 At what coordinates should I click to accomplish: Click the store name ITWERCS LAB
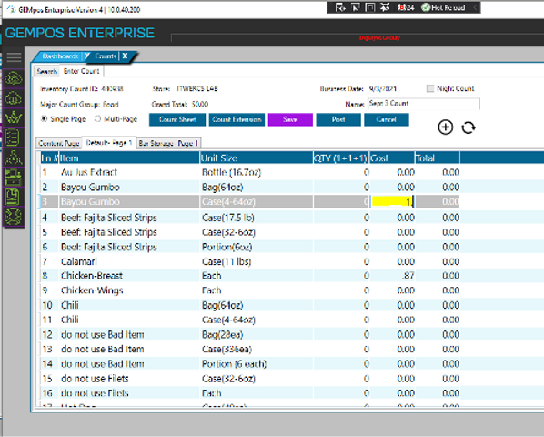tap(197, 88)
